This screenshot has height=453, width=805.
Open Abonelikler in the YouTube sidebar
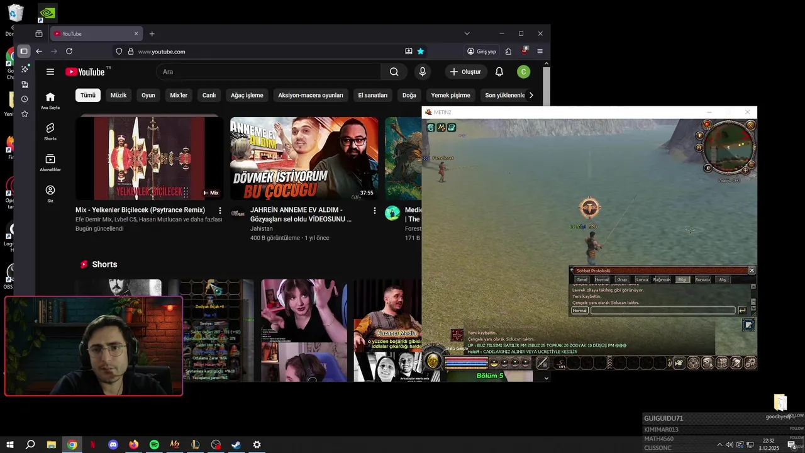(x=50, y=162)
